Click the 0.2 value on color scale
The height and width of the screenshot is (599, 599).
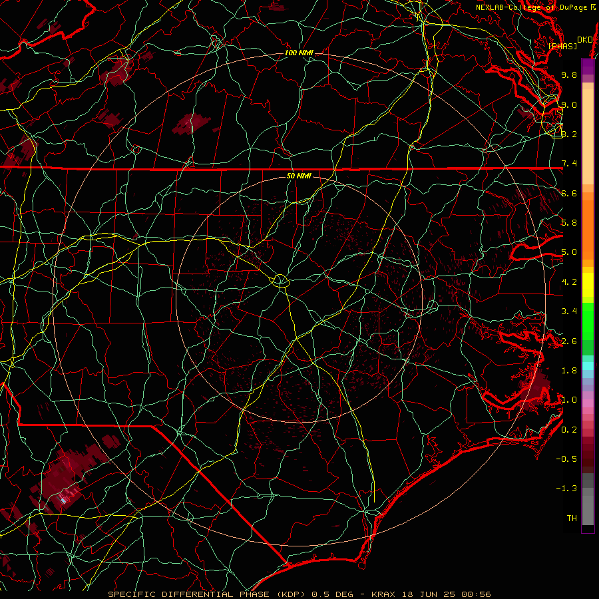(x=569, y=430)
